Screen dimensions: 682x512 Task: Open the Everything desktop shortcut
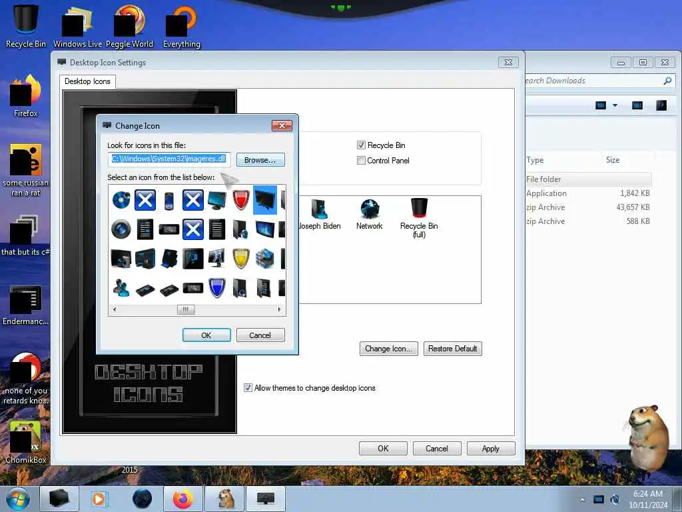point(181,26)
